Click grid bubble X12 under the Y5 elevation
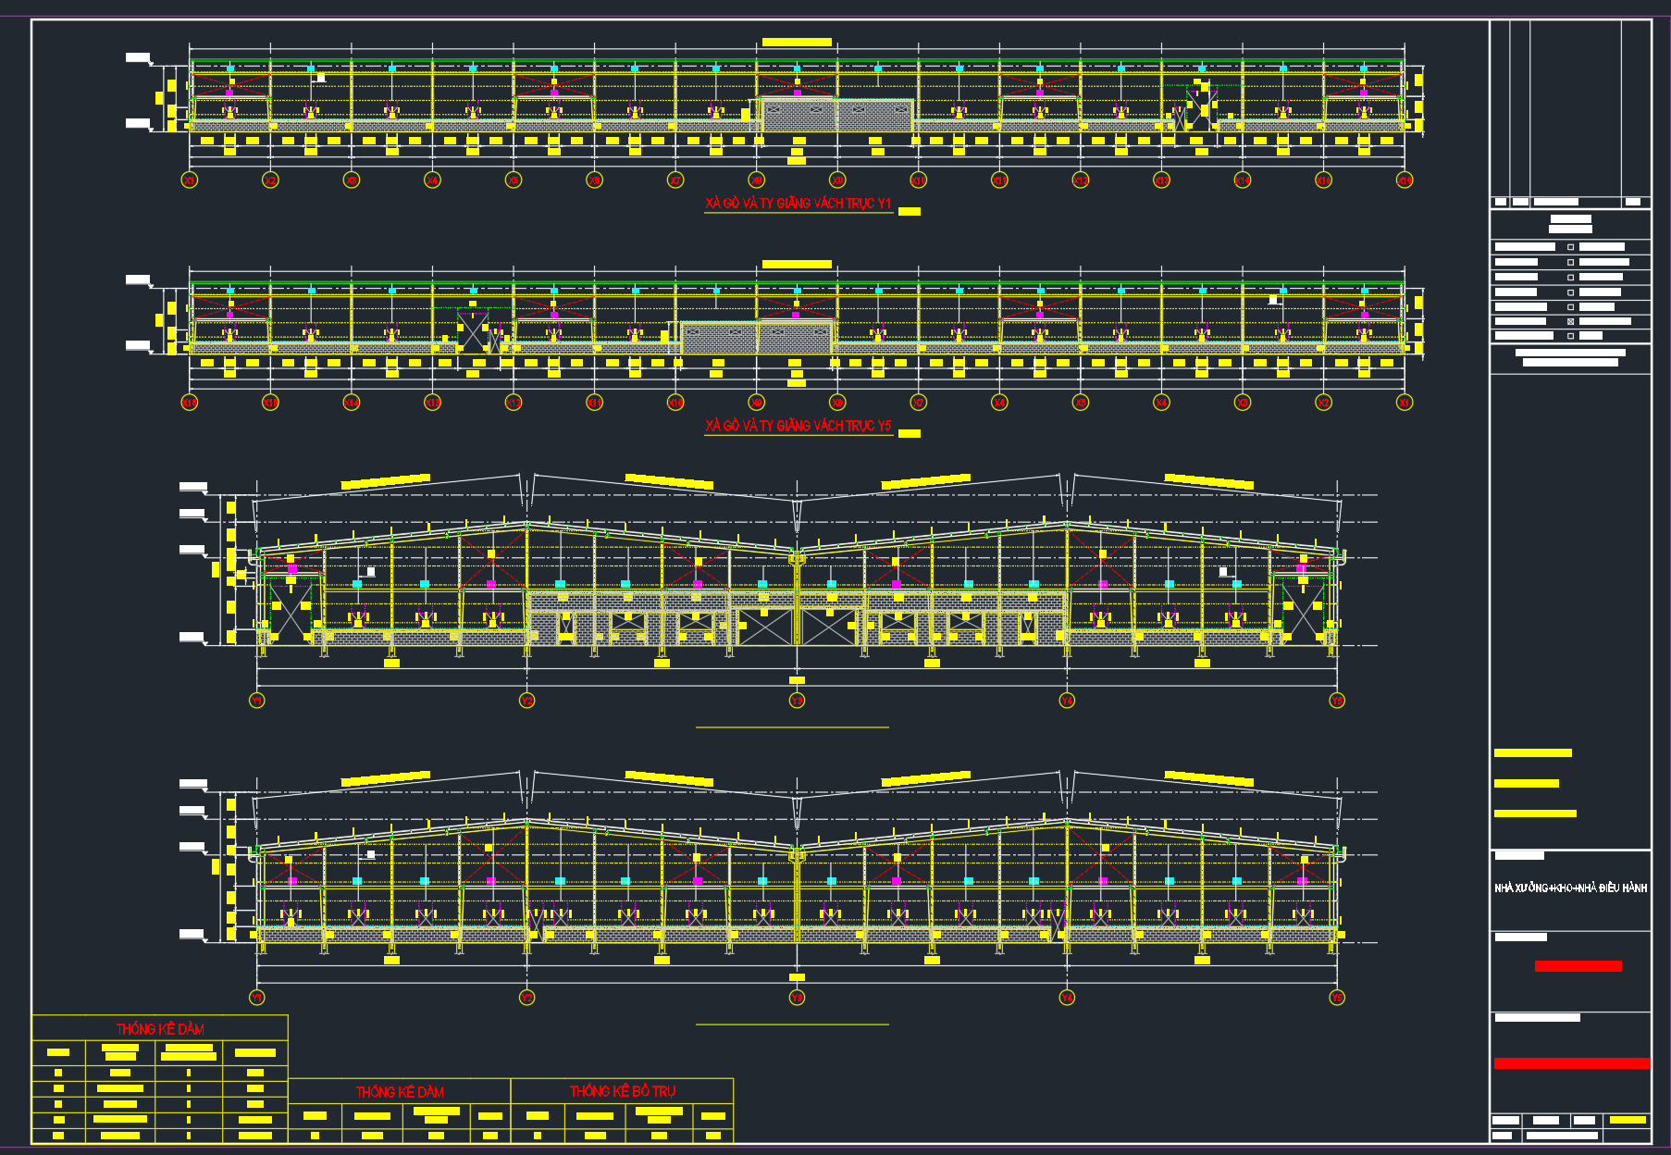 (514, 403)
